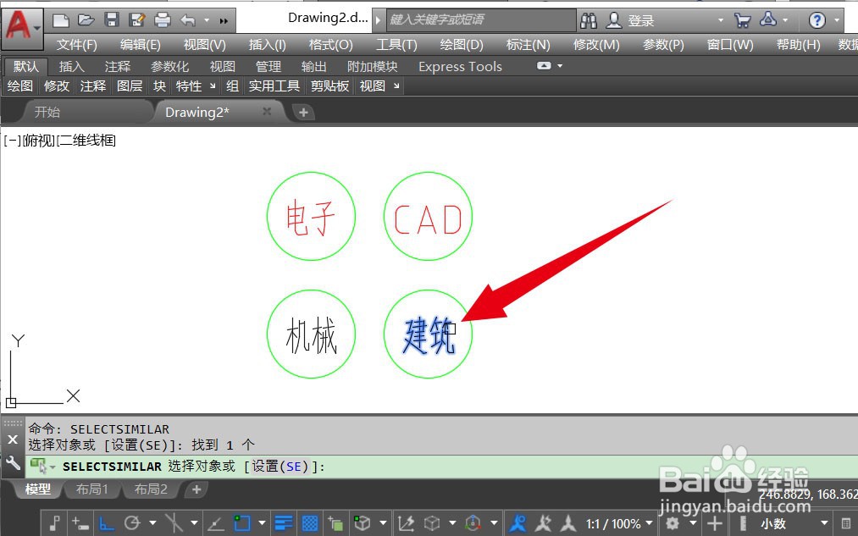
Task: Expand the 图层 ribbon panel
Action: click(x=130, y=86)
